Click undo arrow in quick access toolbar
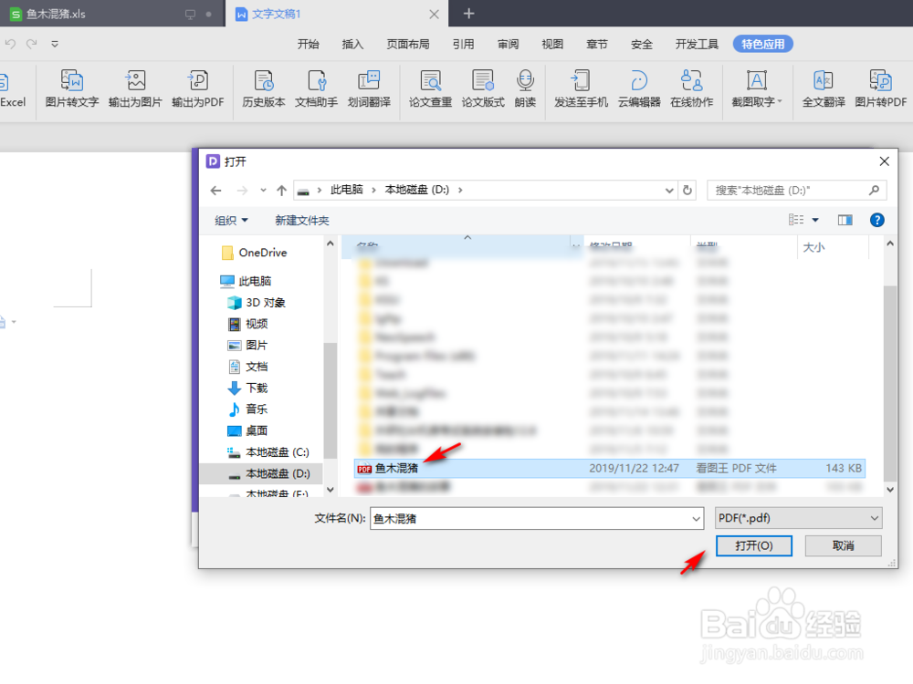913x684 pixels. (x=10, y=44)
